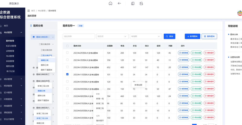Click the blue 查询 search button

[x=169, y=36]
